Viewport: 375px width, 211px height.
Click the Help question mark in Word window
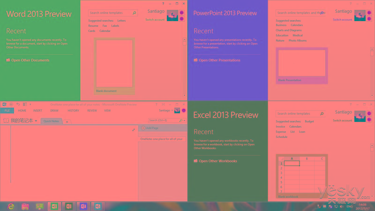pyautogui.click(x=163, y=4)
